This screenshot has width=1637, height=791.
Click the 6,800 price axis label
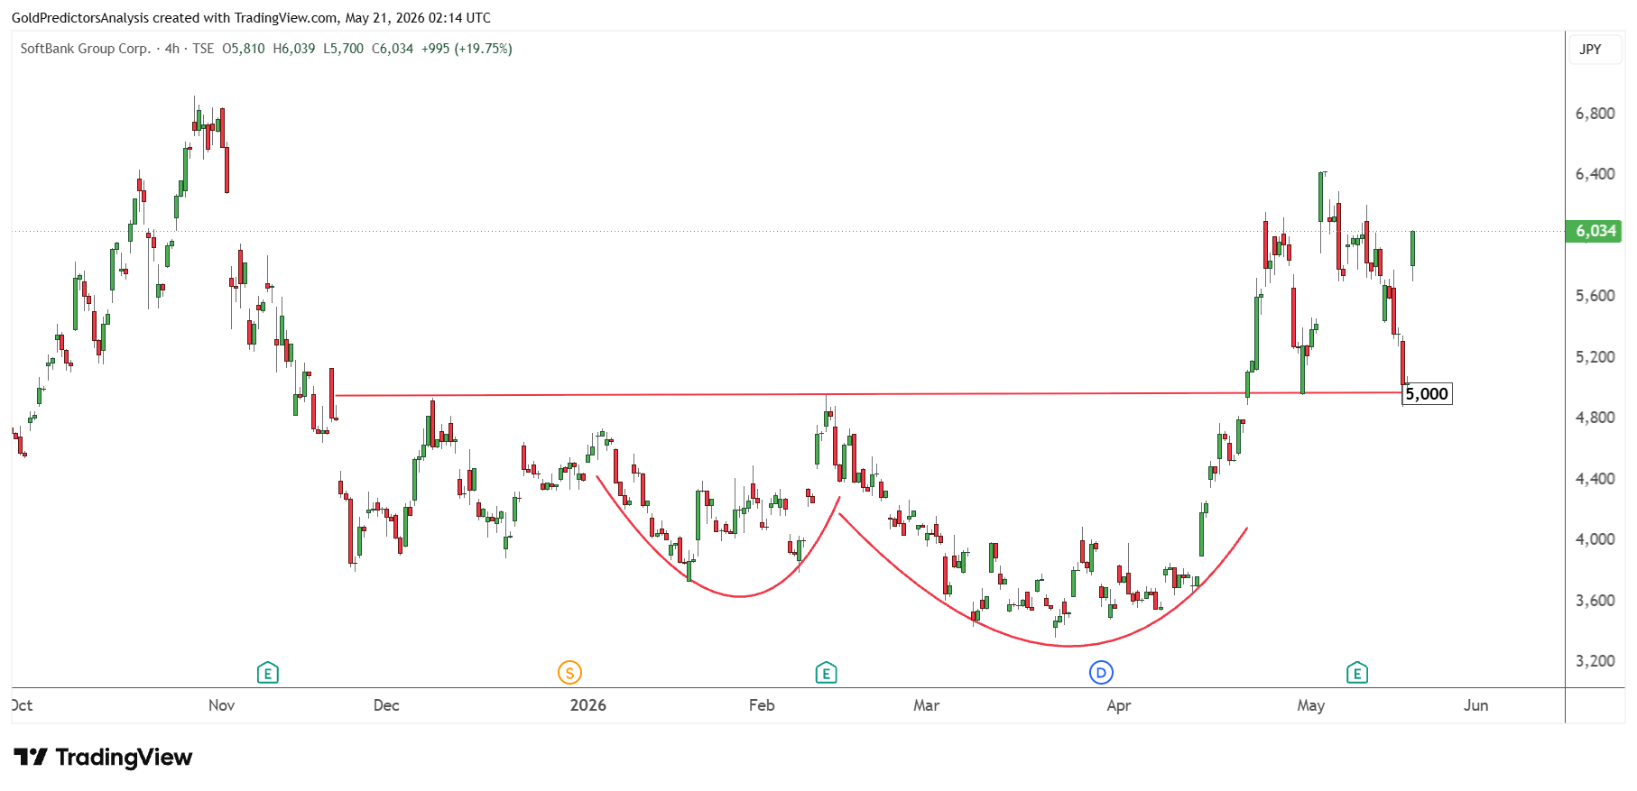pyautogui.click(x=1595, y=114)
